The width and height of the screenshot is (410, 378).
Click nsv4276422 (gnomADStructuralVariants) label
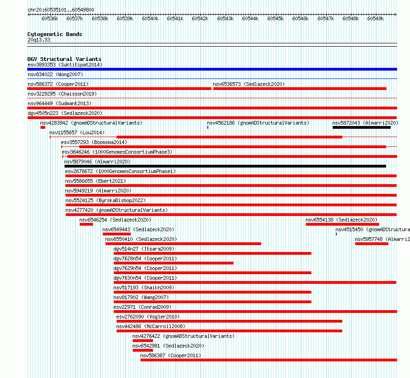(x=183, y=336)
